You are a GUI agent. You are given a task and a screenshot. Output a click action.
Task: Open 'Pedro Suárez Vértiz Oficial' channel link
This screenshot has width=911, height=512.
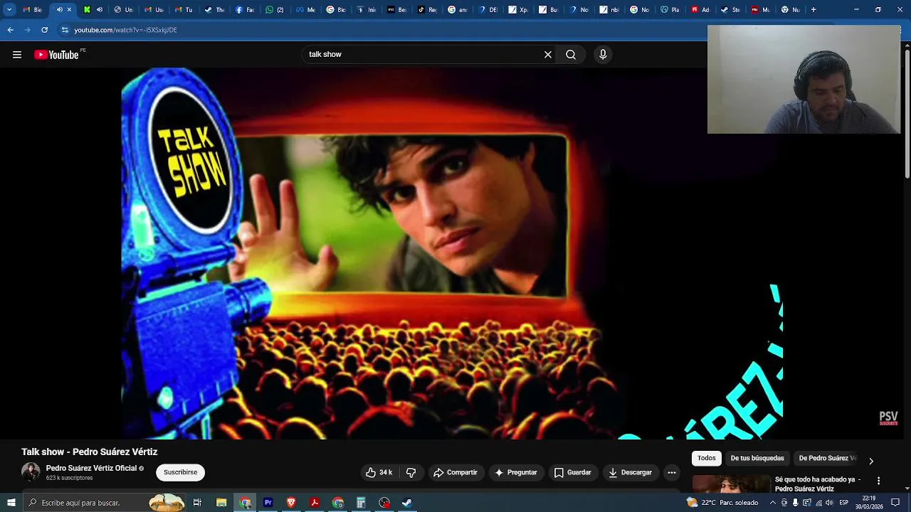(91, 469)
